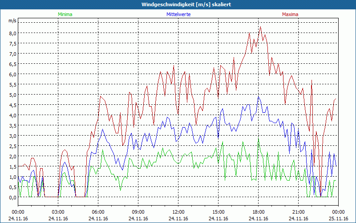356x223 pixels.
Task: Click the 8,0 y-axis value
Action: pos(13,33)
